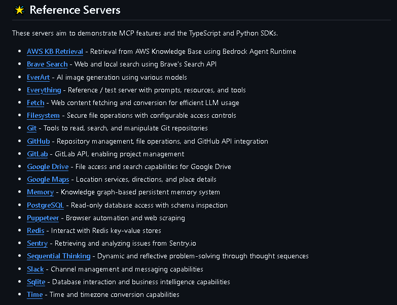Click the Google Maps server link
Image resolution: width=397 pixels, height=305 pixels.
(48, 179)
